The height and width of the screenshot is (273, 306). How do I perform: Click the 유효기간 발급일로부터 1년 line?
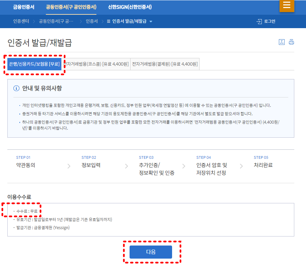coord(63,219)
